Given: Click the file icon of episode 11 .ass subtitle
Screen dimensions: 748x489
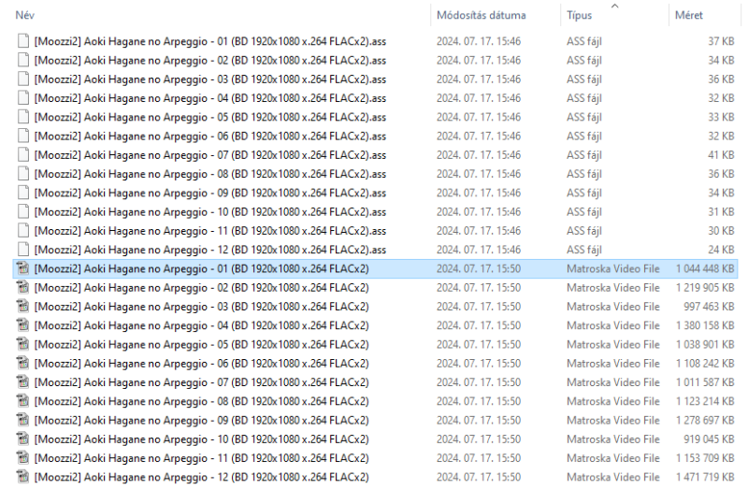Looking at the screenshot, I should (x=22, y=230).
